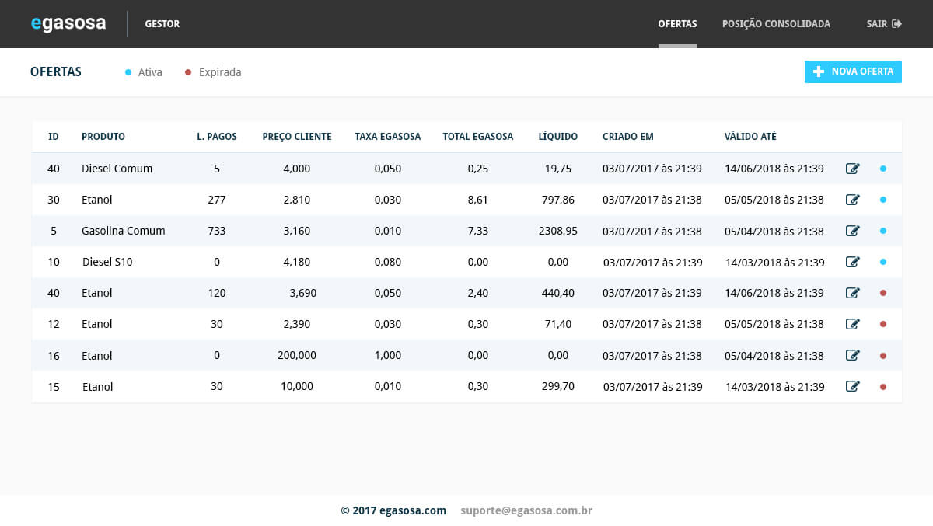The height and width of the screenshot is (526, 933).
Task: Click the 19,75 líquido value
Action: point(558,169)
